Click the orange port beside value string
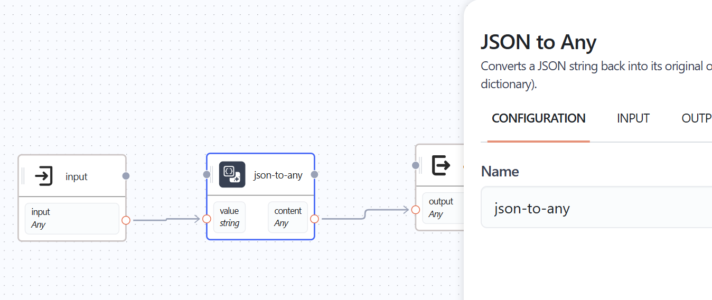The width and height of the screenshot is (712, 300). click(x=207, y=219)
